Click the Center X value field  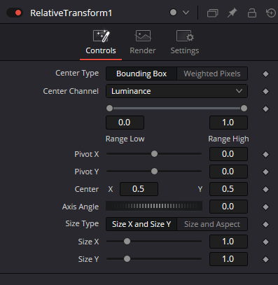[x=139, y=189]
